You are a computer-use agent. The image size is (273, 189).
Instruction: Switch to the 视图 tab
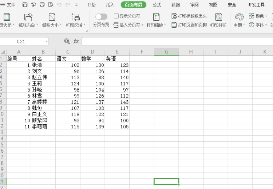point(213,5)
